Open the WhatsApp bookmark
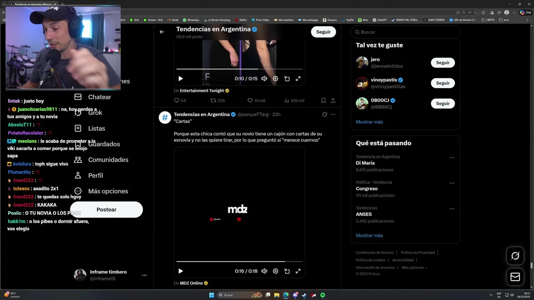534x300 pixels. (191, 20)
